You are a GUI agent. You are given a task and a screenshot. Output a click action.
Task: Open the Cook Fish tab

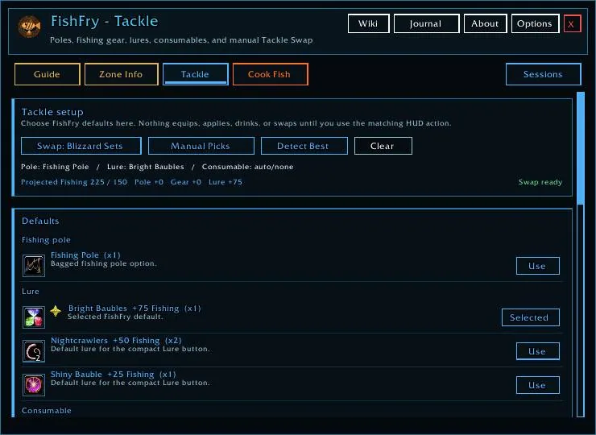[270, 74]
